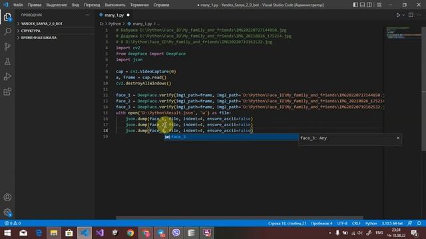Viewport: 426px width, 239px height.
Task: Open Microsoft Store from the taskbar
Action: tap(69, 233)
